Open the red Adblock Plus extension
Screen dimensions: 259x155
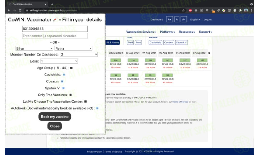click(x=190, y=10)
